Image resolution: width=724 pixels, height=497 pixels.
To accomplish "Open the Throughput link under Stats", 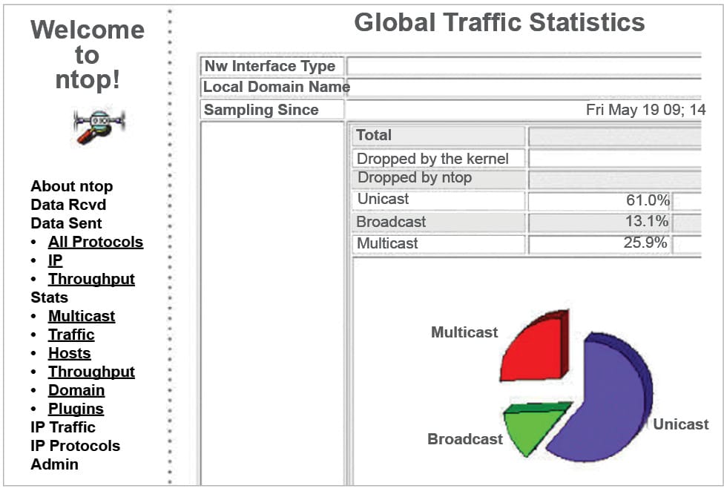I will [91, 372].
